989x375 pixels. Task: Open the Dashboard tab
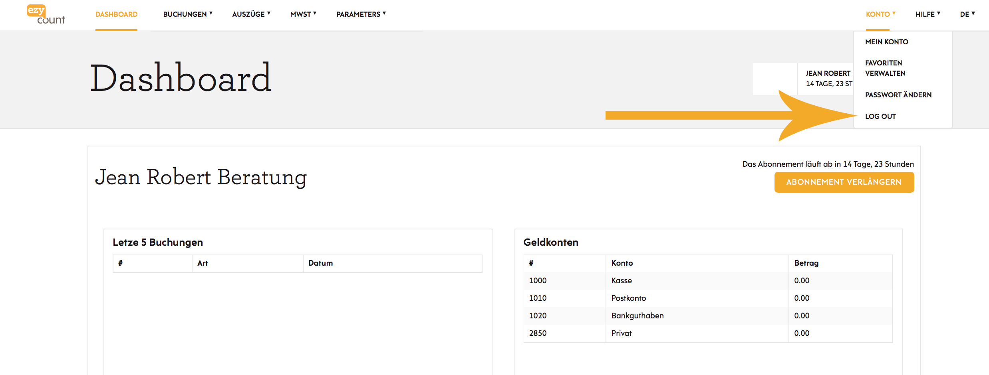(116, 14)
